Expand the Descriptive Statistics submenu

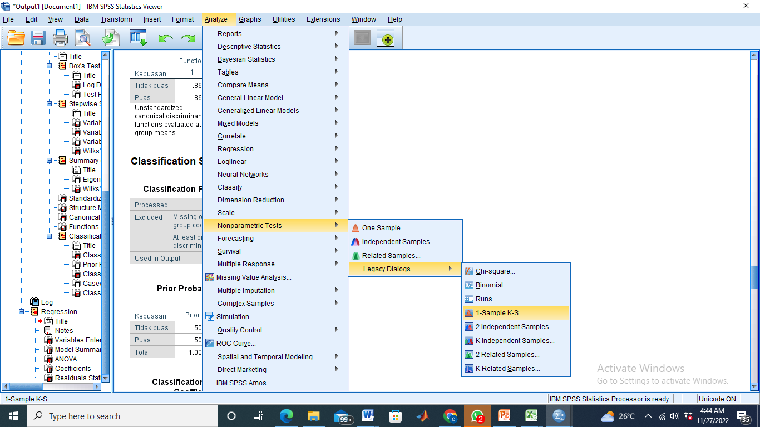(249, 47)
